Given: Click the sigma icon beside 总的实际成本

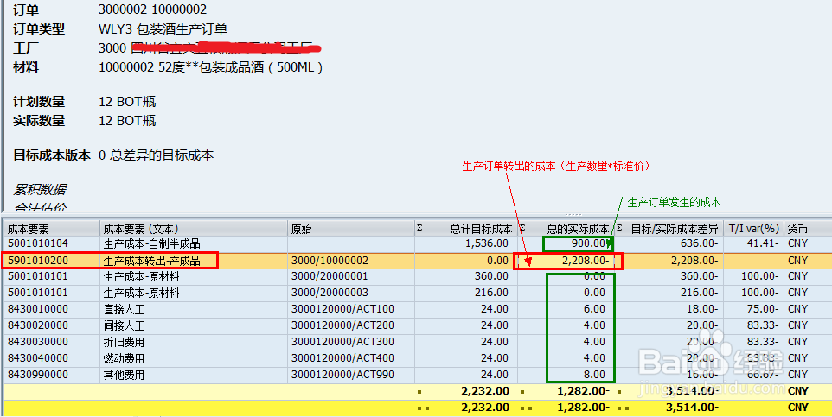Looking at the screenshot, I should 522,229.
